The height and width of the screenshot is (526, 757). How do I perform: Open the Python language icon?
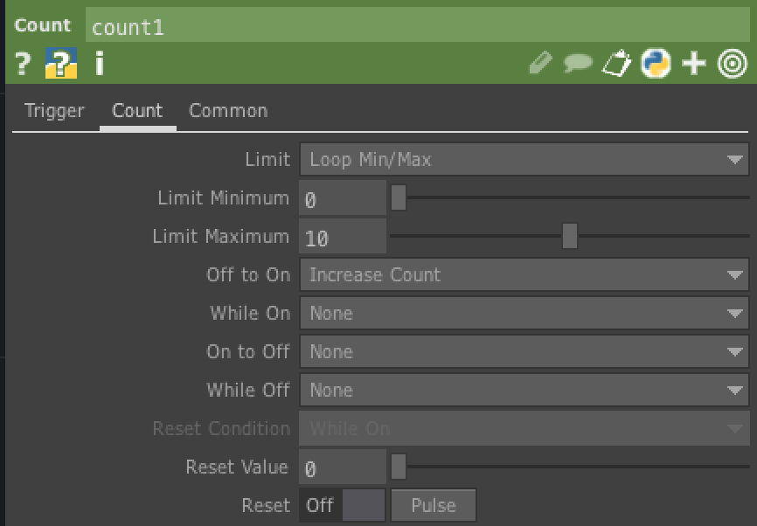[x=655, y=64]
